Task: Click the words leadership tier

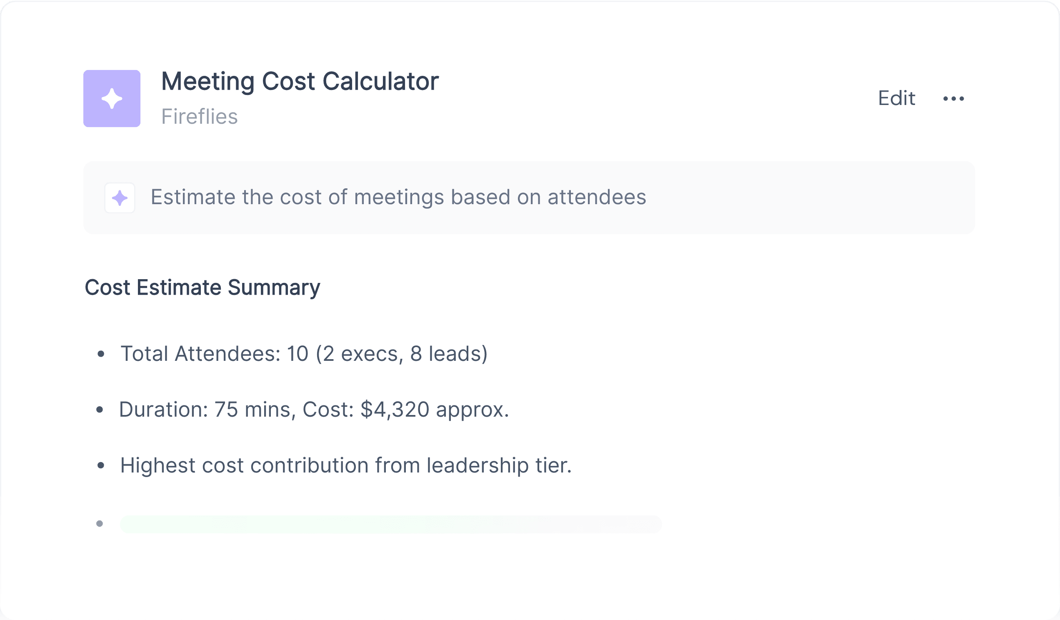Action: pos(499,466)
